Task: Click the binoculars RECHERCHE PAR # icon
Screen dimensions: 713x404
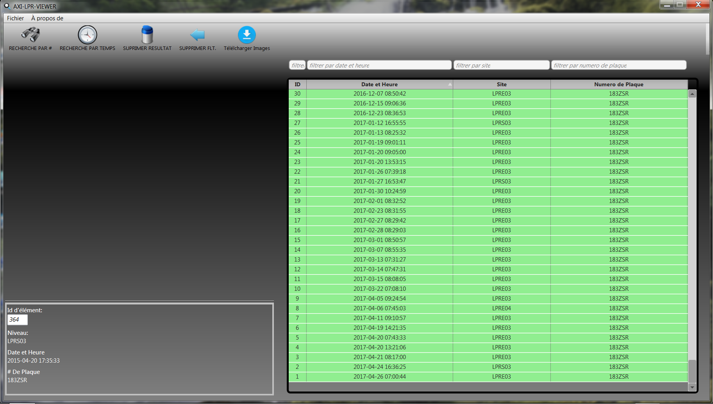Action: coord(30,35)
